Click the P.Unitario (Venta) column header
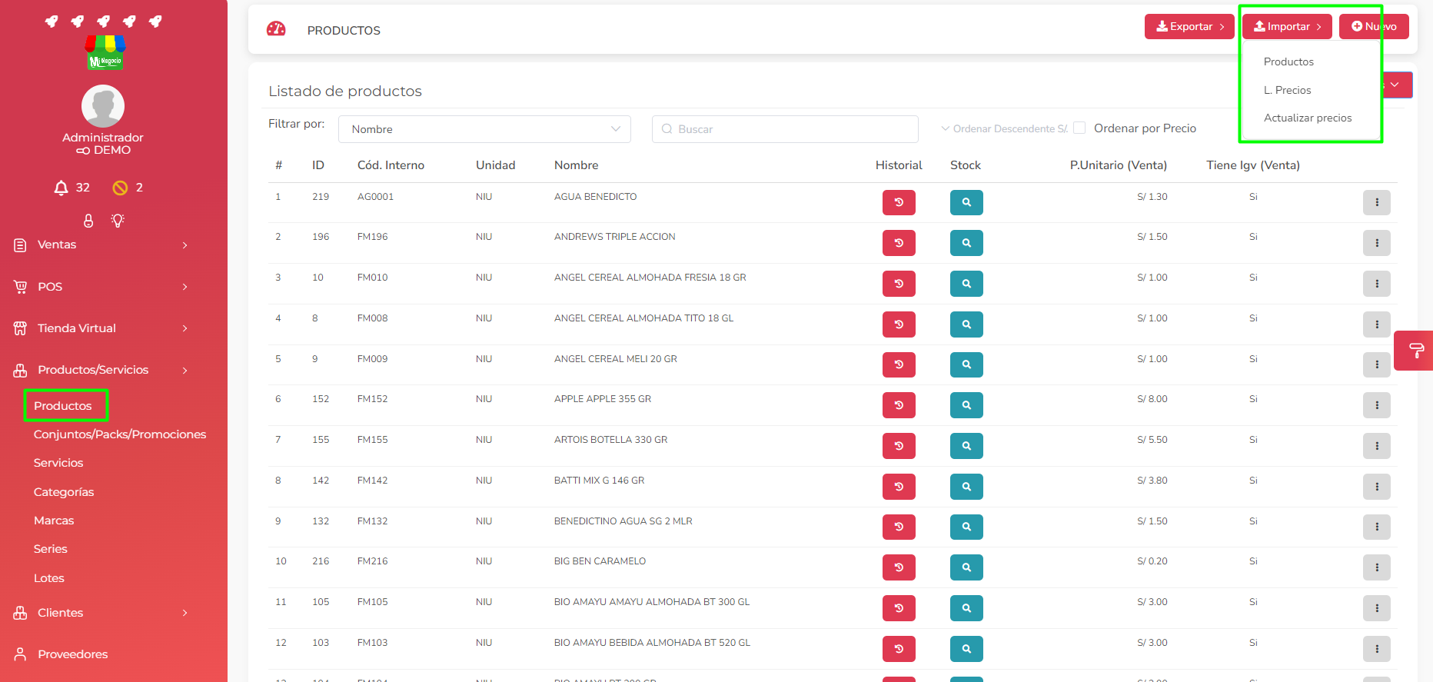Viewport: 1433px width, 682px height. tap(1119, 165)
